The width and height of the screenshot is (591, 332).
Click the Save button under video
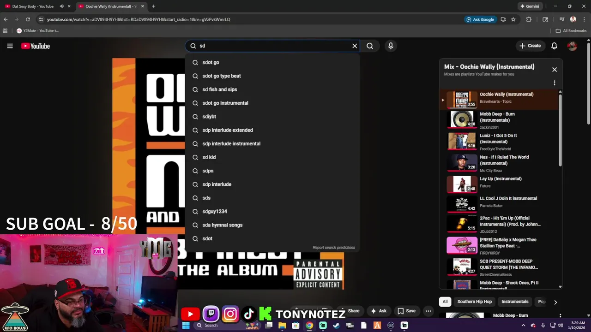(x=407, y=311)
